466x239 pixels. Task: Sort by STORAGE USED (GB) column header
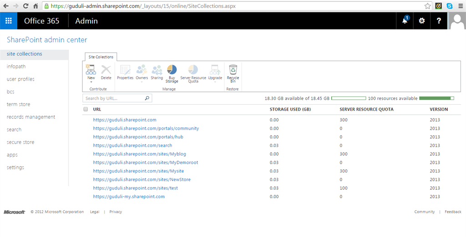[x=290, y=109]
